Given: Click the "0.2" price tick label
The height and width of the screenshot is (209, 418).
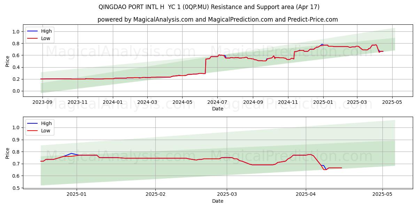Looking at the screenshot, I should [16, 79].
